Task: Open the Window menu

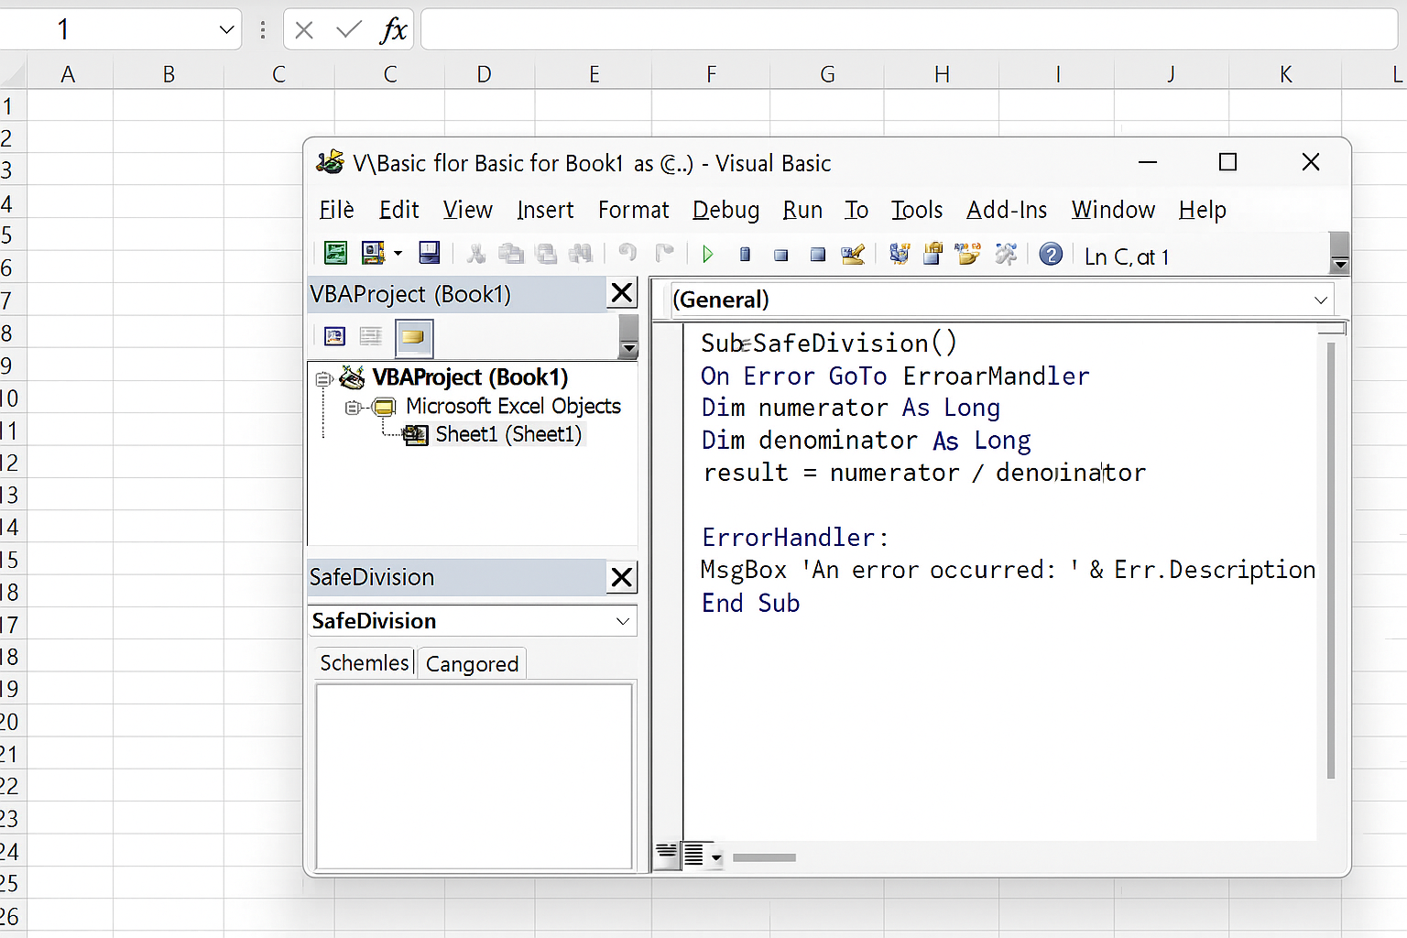Action: (x=1113, y=210)
